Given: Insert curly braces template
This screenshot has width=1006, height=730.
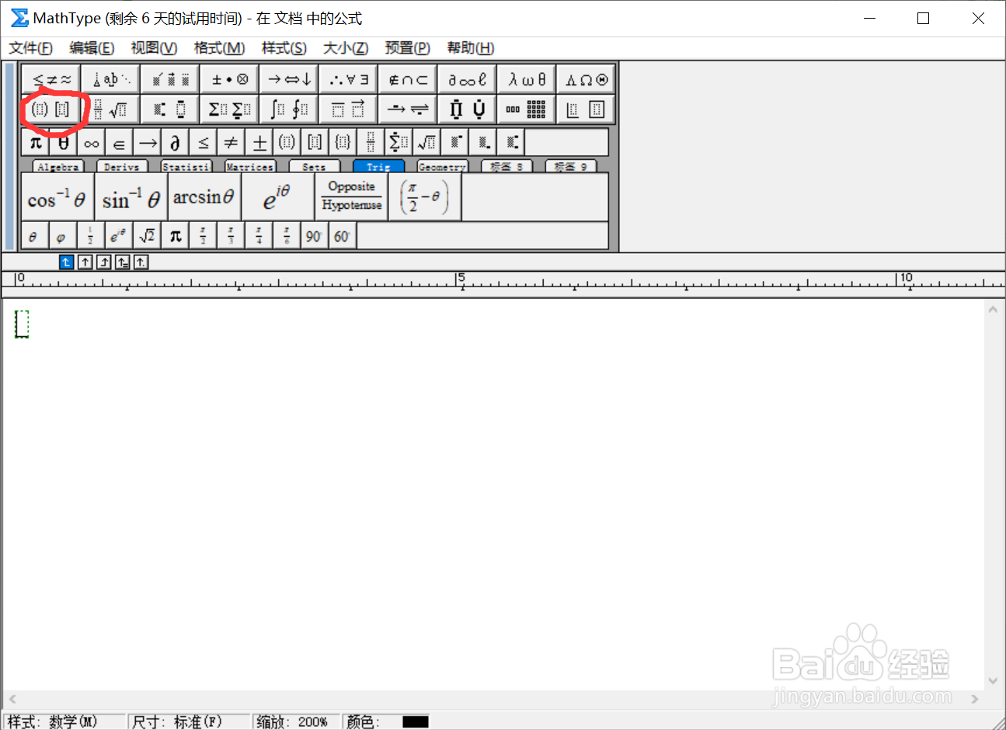Looking at the screenshot, I should point(343,143).
